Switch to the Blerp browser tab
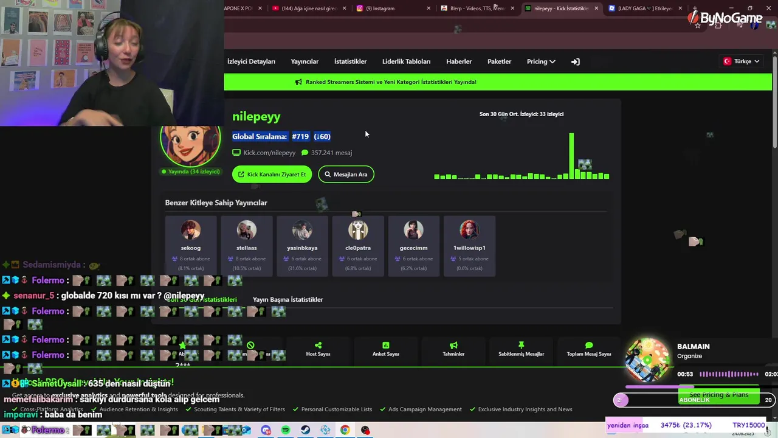The image size is (778, 438). pyautogui.click(x=474, y=9)
